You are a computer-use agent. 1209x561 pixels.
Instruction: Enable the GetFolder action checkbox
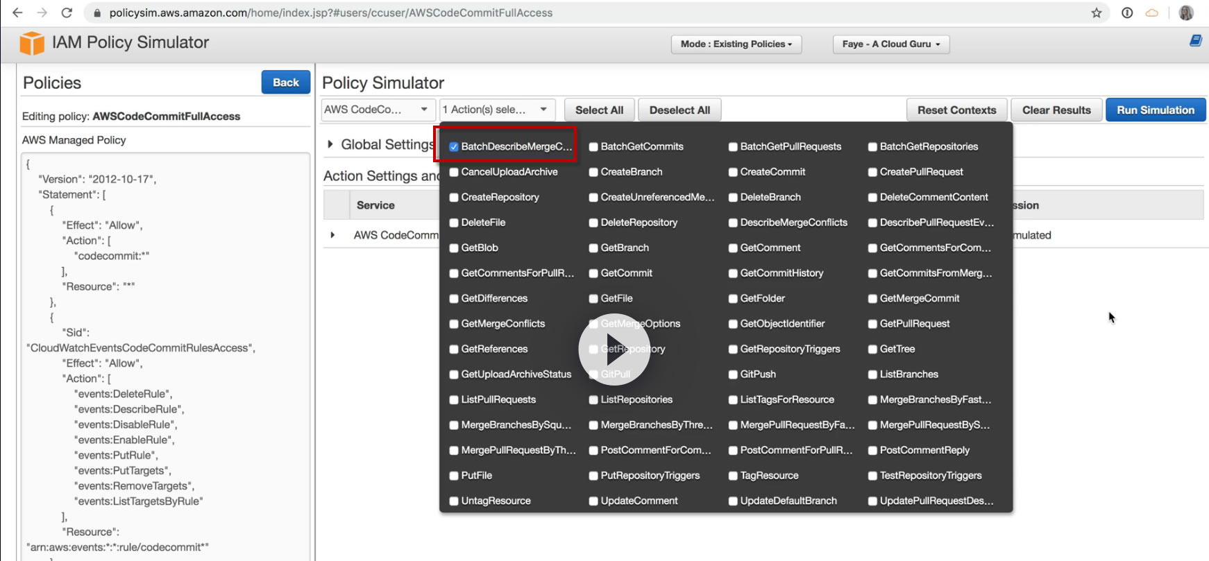[x=733, y=299]
